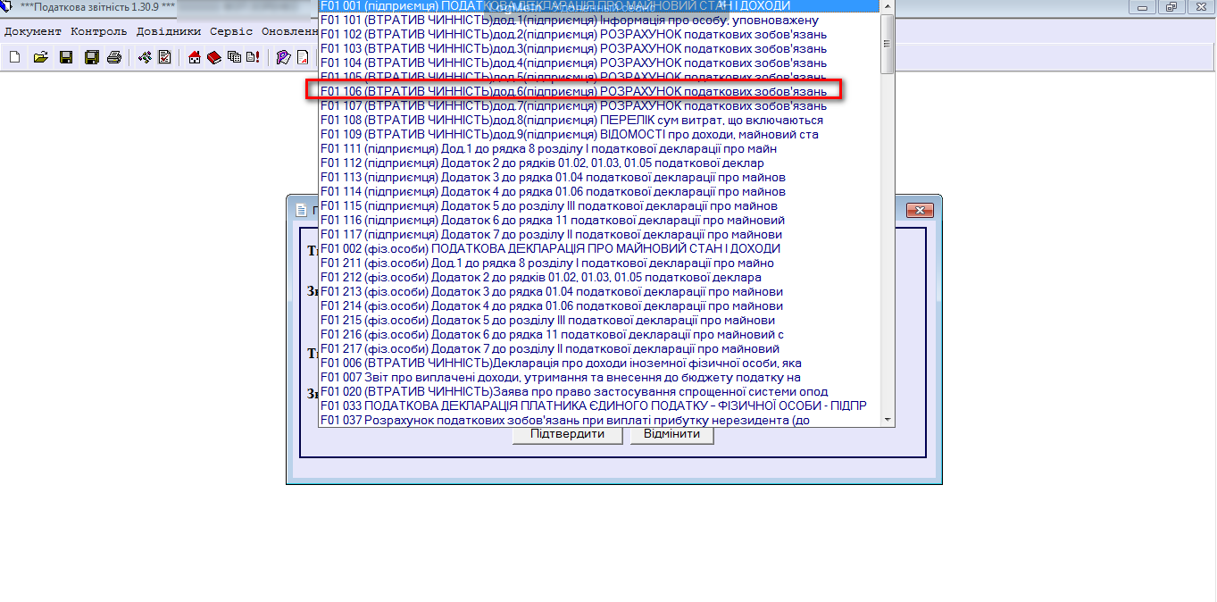Click the red house icon in toolbar
The width and height of the screenshot is (1217, 602).
coord(195,58)
